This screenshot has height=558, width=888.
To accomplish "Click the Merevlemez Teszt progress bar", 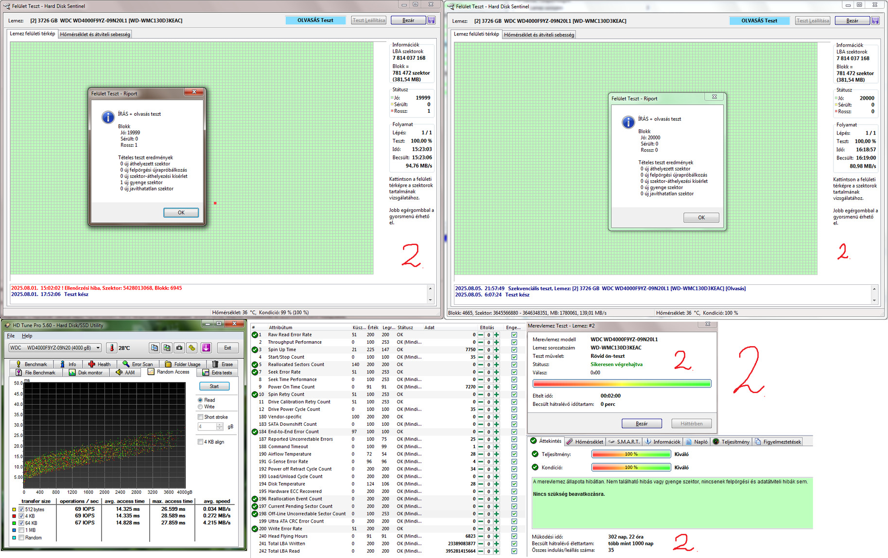I will (x=622, y=384).
